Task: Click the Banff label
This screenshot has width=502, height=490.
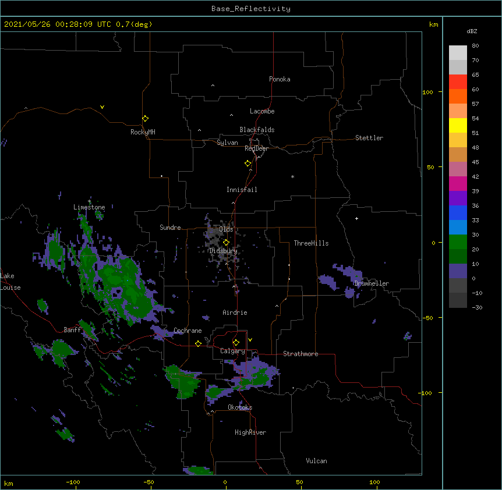Action: tap(72, 330)
